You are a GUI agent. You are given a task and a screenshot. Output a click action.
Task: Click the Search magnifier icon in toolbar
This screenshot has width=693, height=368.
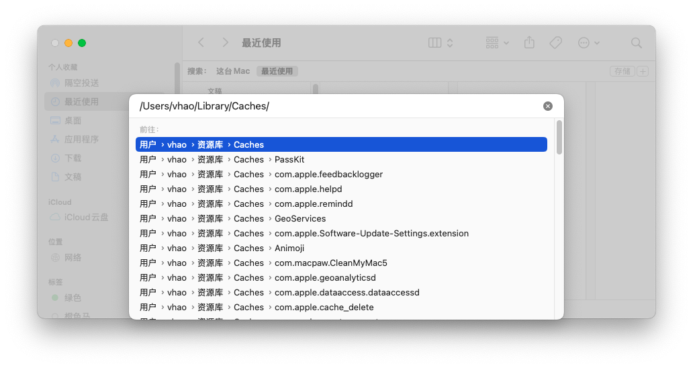(x=636, y=43)
